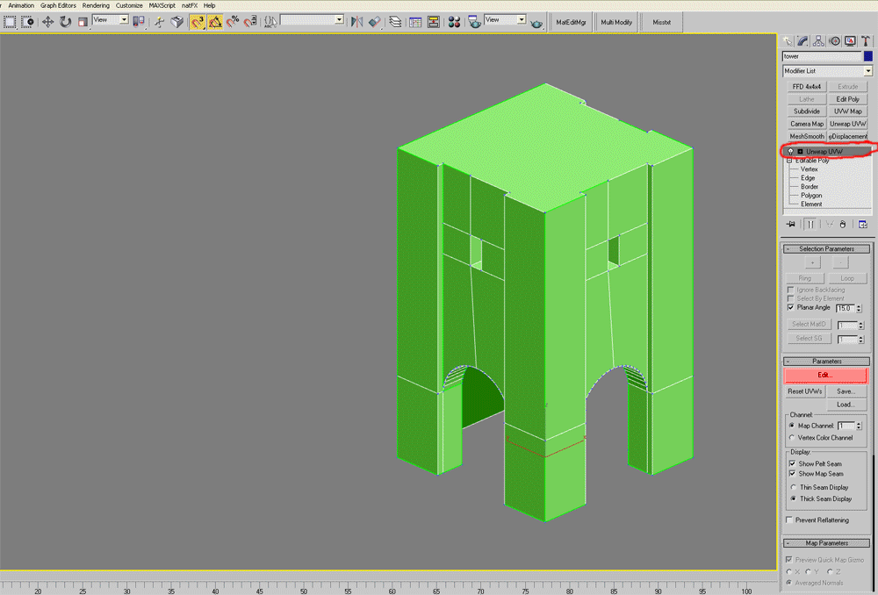
Task: Toggle Angle Snap in toolbar
Action: pos(215,21)
